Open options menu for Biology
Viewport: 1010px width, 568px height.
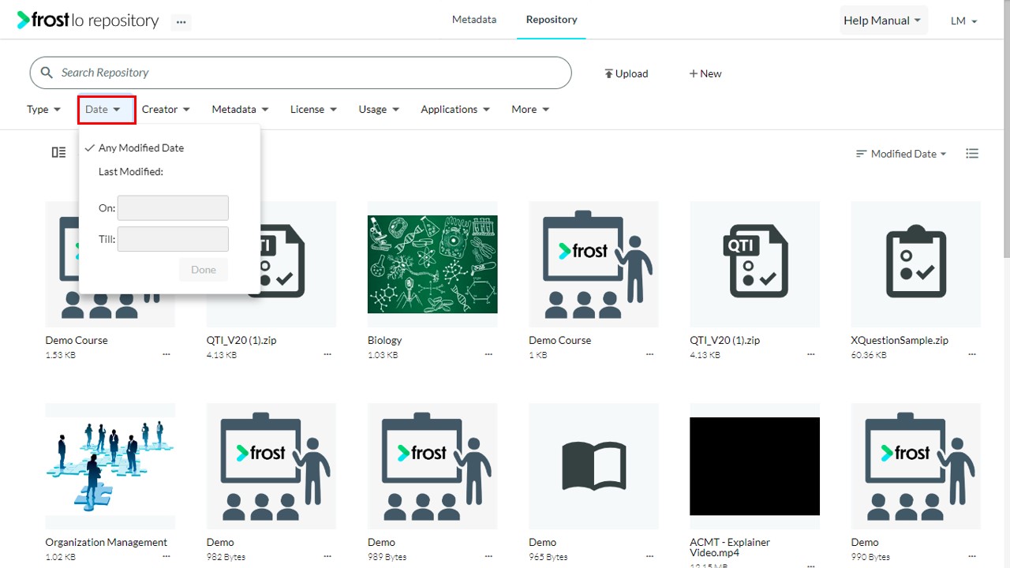488,355
